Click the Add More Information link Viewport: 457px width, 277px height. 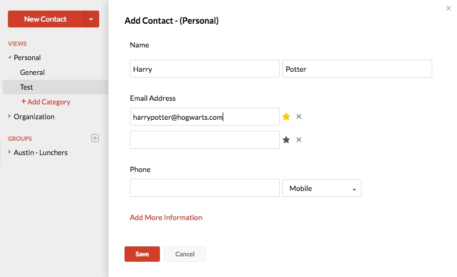click(x=166, y=217)
